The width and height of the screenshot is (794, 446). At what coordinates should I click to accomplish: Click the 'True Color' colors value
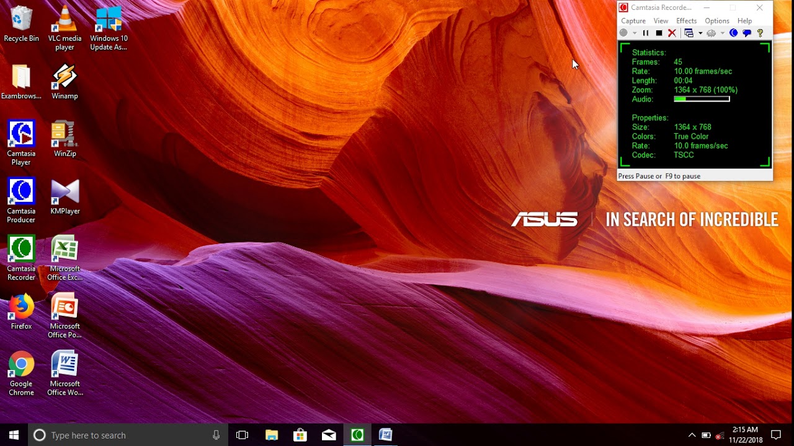(x=691, y=136)
